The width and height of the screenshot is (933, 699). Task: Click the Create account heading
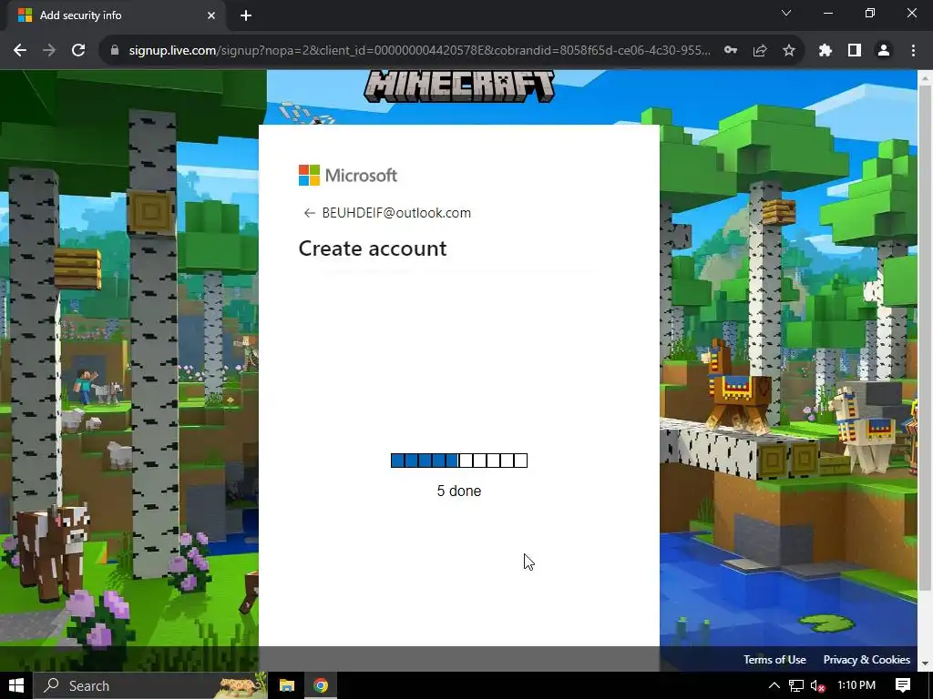point(373,248)
